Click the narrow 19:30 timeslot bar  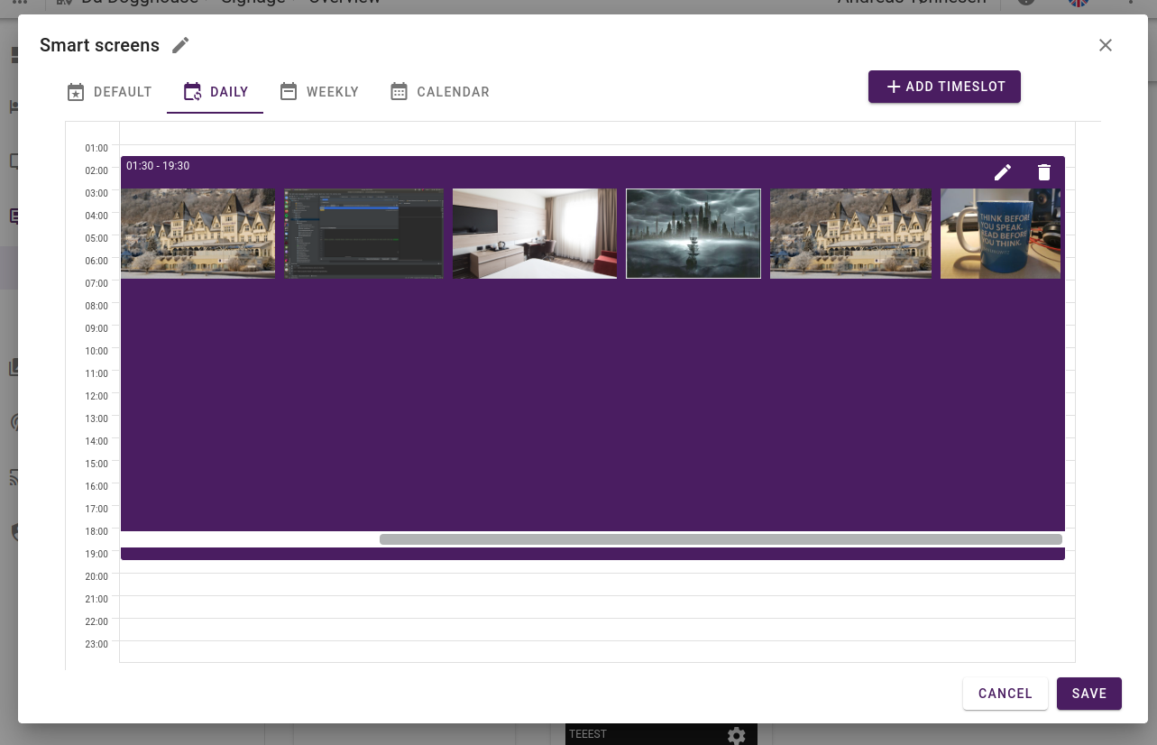pos(591,553)
